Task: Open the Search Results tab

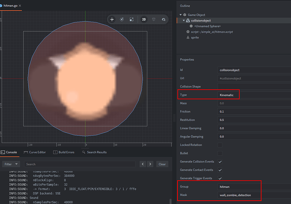Action: click(x=94, y=152)
